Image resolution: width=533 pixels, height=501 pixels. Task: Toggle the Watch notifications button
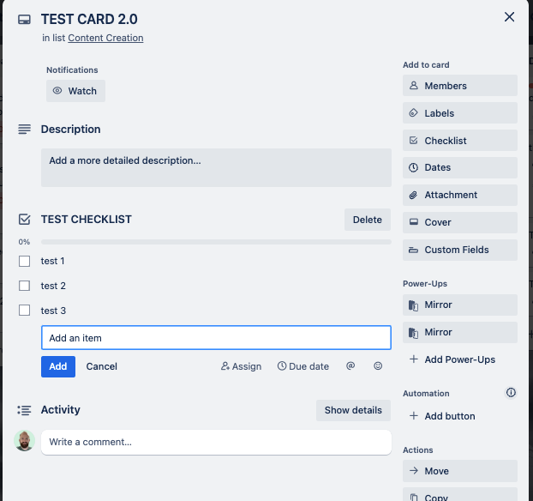[75, 91]
